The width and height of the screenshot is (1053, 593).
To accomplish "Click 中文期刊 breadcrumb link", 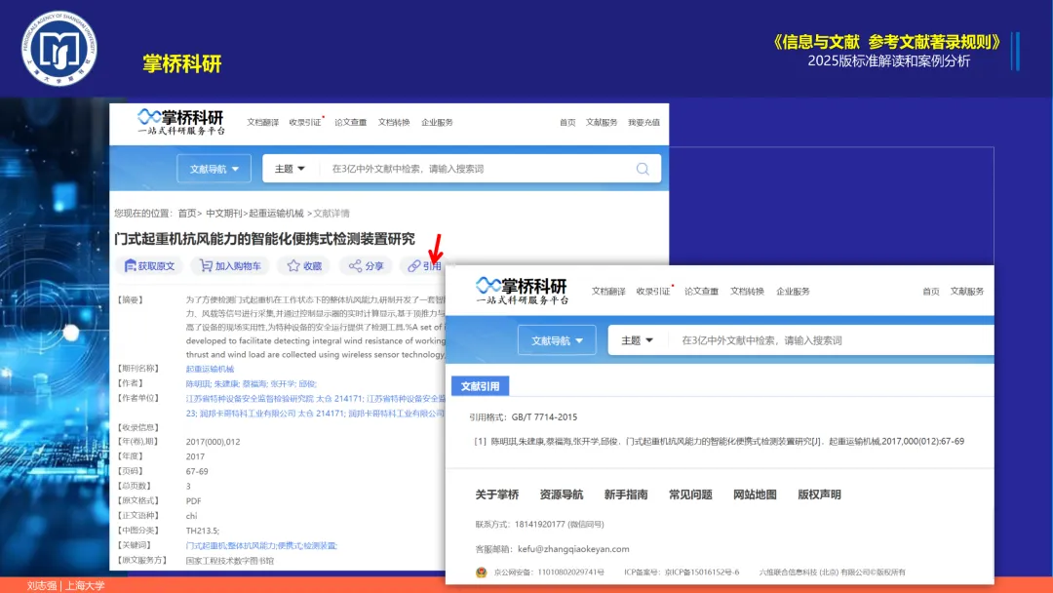I will pyautogui.click(x=223, y=213).
